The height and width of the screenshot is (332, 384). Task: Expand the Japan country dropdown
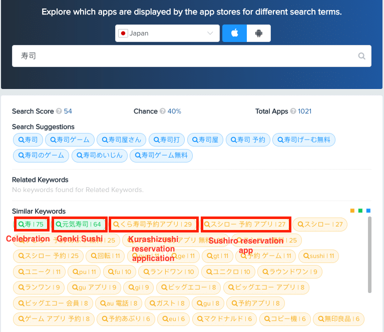(167, 33)
